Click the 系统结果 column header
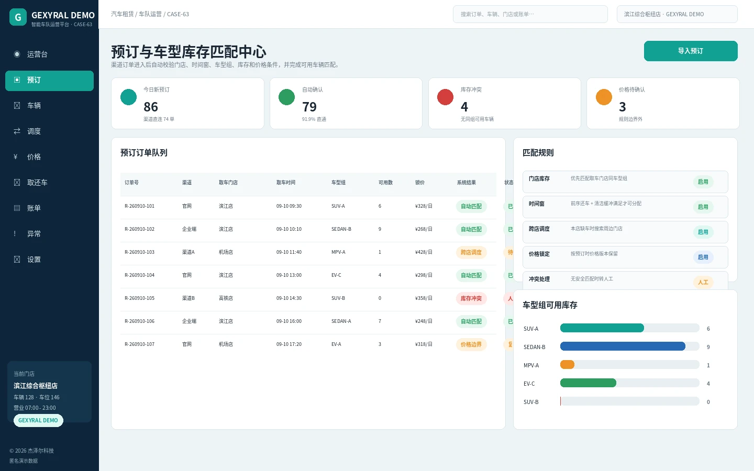754x471 pixels. 467,183
